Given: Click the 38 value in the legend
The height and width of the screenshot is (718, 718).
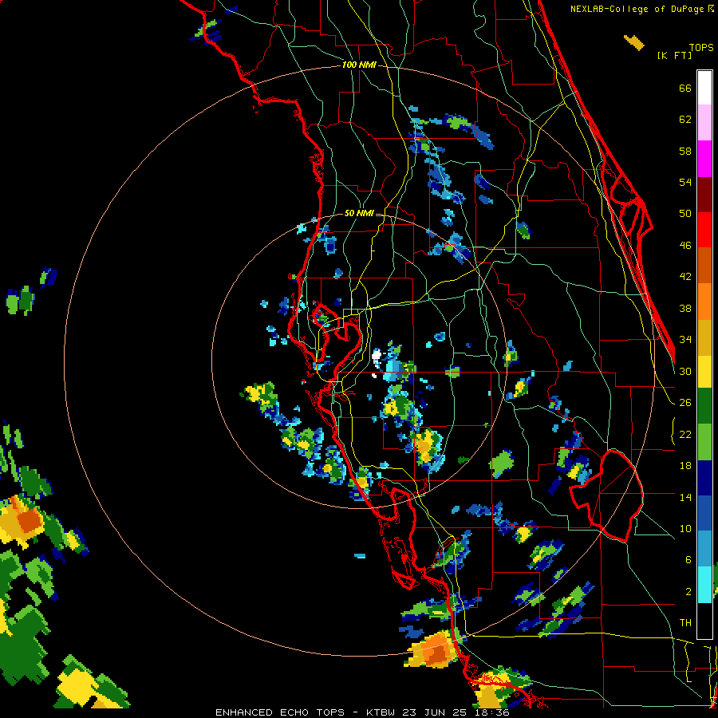Looking at the screenshot, I should 685,308.
